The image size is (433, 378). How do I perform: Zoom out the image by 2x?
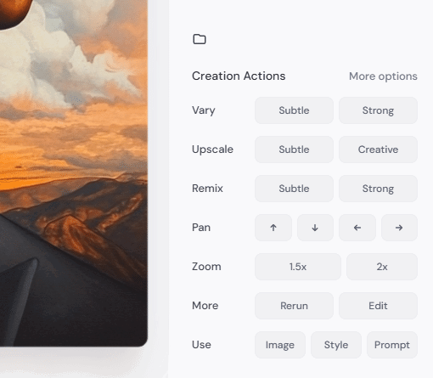(382, 267)
